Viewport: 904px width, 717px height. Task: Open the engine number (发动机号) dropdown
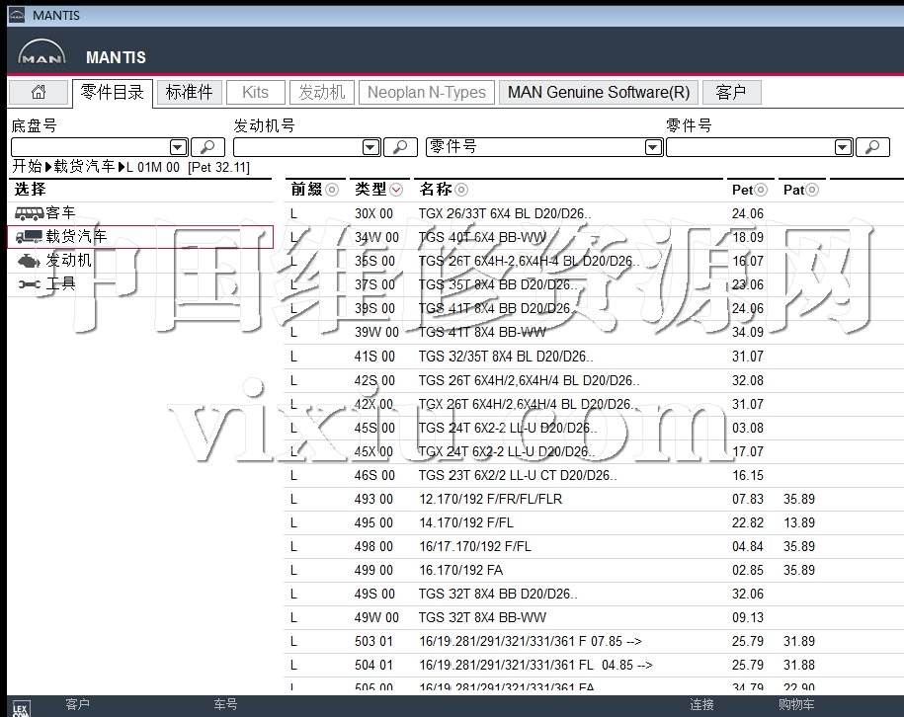[x=370, y=147]
